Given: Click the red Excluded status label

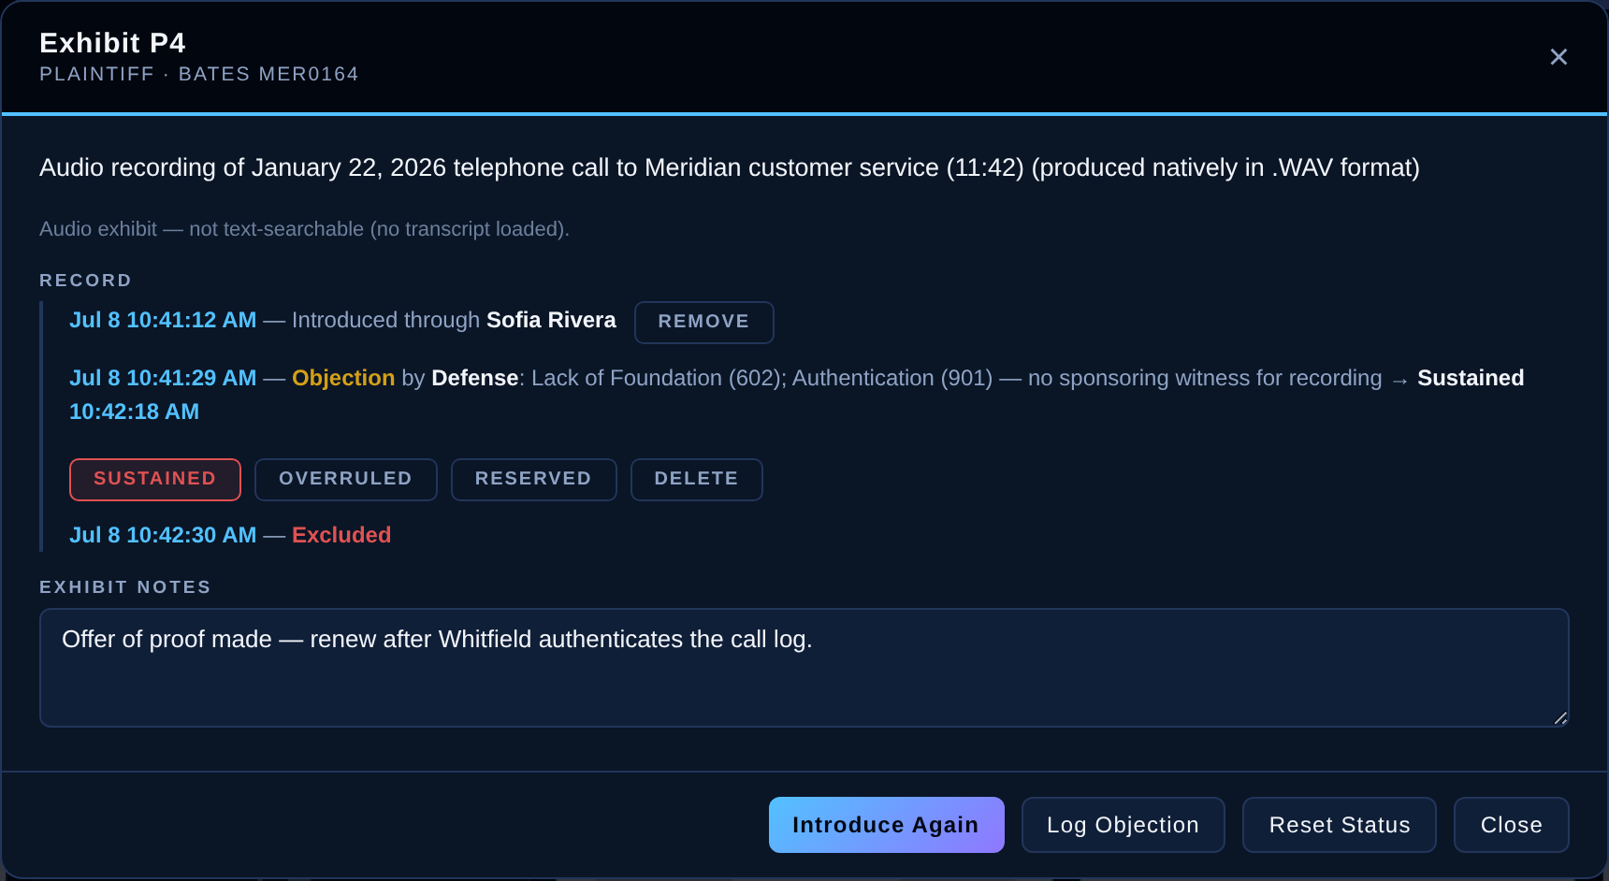Looking at the screenshot, I should [341, 535].
